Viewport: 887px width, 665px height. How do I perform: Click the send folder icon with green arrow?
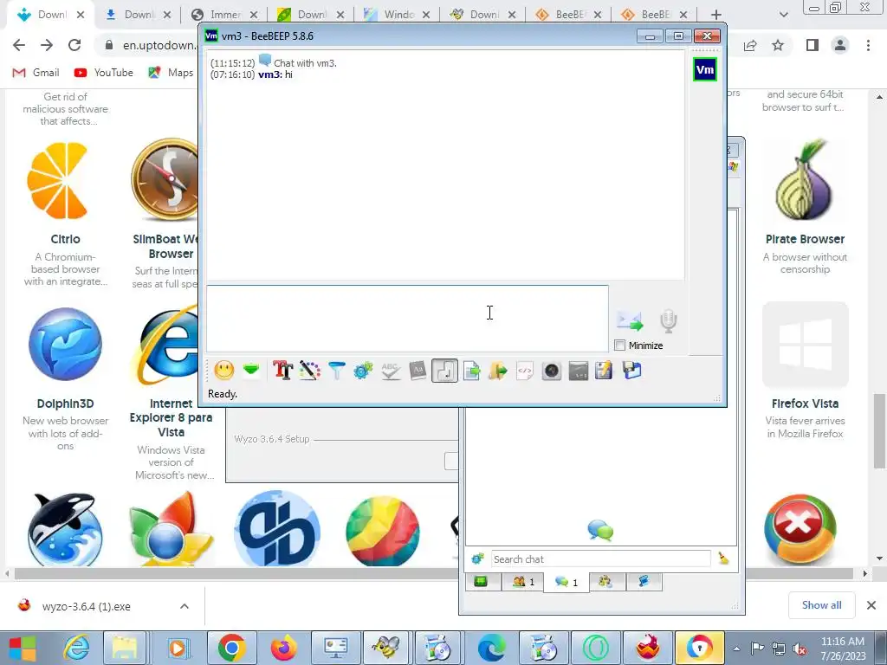(x=498, y=371)
